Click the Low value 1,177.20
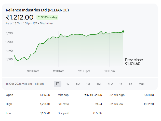161x121 pixels. pos(45,113)
